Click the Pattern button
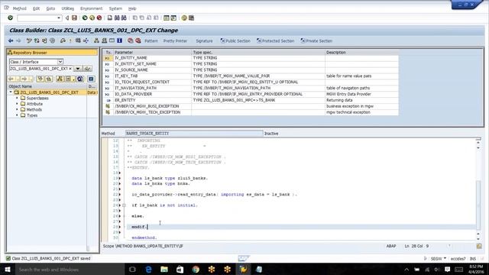Image resolution: width=489 pixels, height=275 pixels. point(151,40)
